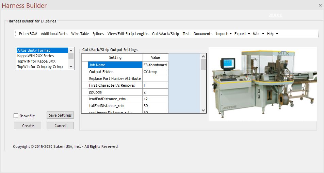Screen dimensions: 324x173
Task: Expand the Misc dropdown menu
Action: [258, 34]
